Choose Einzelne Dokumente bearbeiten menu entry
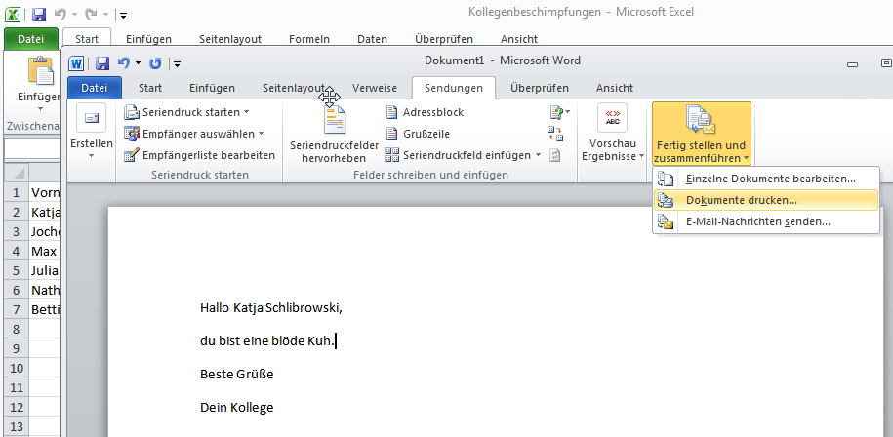 pyautogui.click(x=766, y=179)
